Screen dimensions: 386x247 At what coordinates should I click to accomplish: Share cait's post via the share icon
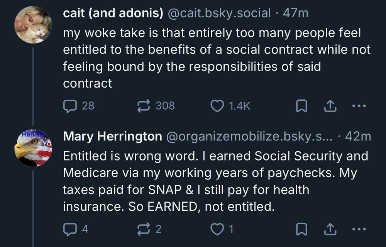(x=331, y=105)
